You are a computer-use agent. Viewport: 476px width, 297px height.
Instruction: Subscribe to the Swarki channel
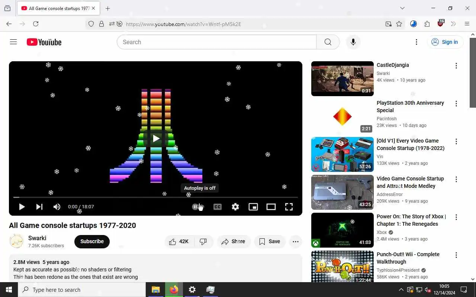(x=92, y=241)
